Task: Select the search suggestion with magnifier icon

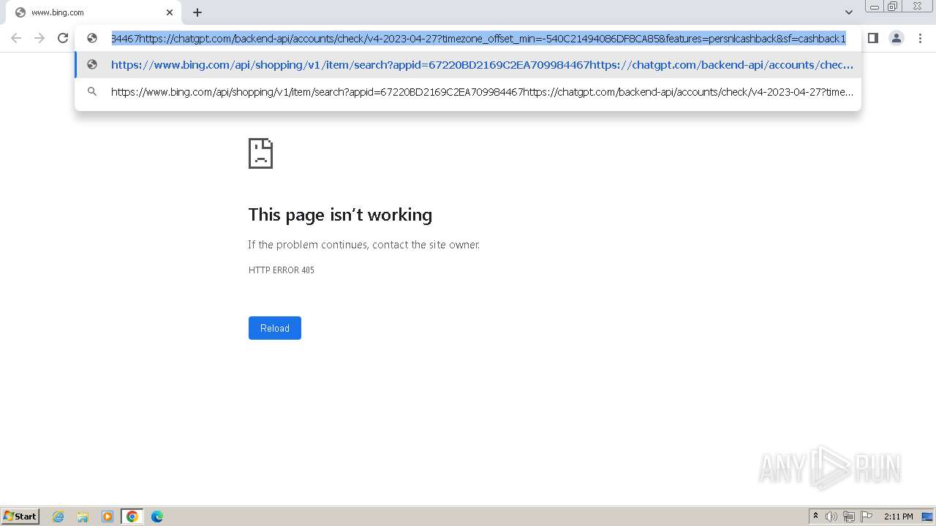Action: click(x=468, y=92)
